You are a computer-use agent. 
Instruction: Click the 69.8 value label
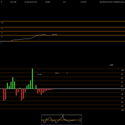pos(57,73)
